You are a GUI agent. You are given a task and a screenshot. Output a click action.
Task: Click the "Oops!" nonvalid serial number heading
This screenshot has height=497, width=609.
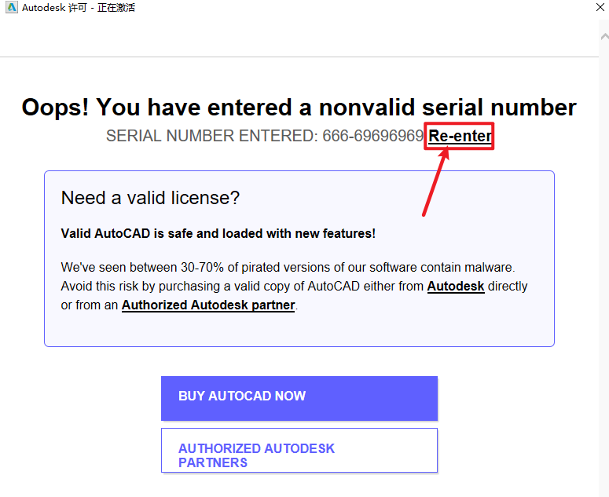coord(299,108)
